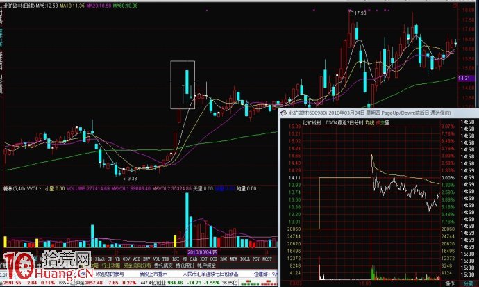
Task: Choose the WR indicator tab
Action: coord(185,259)
